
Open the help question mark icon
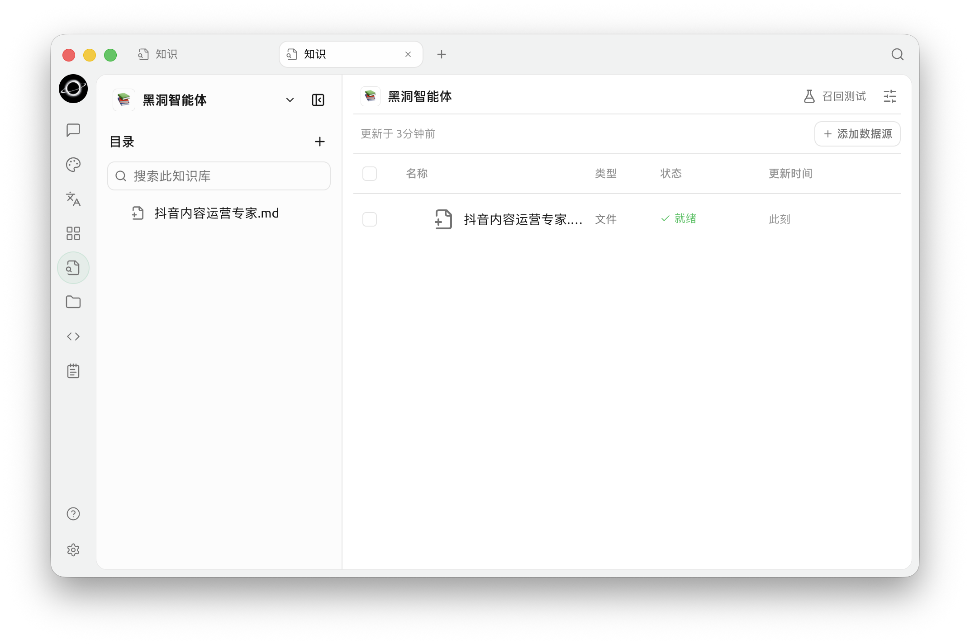(x=73, y=514)
